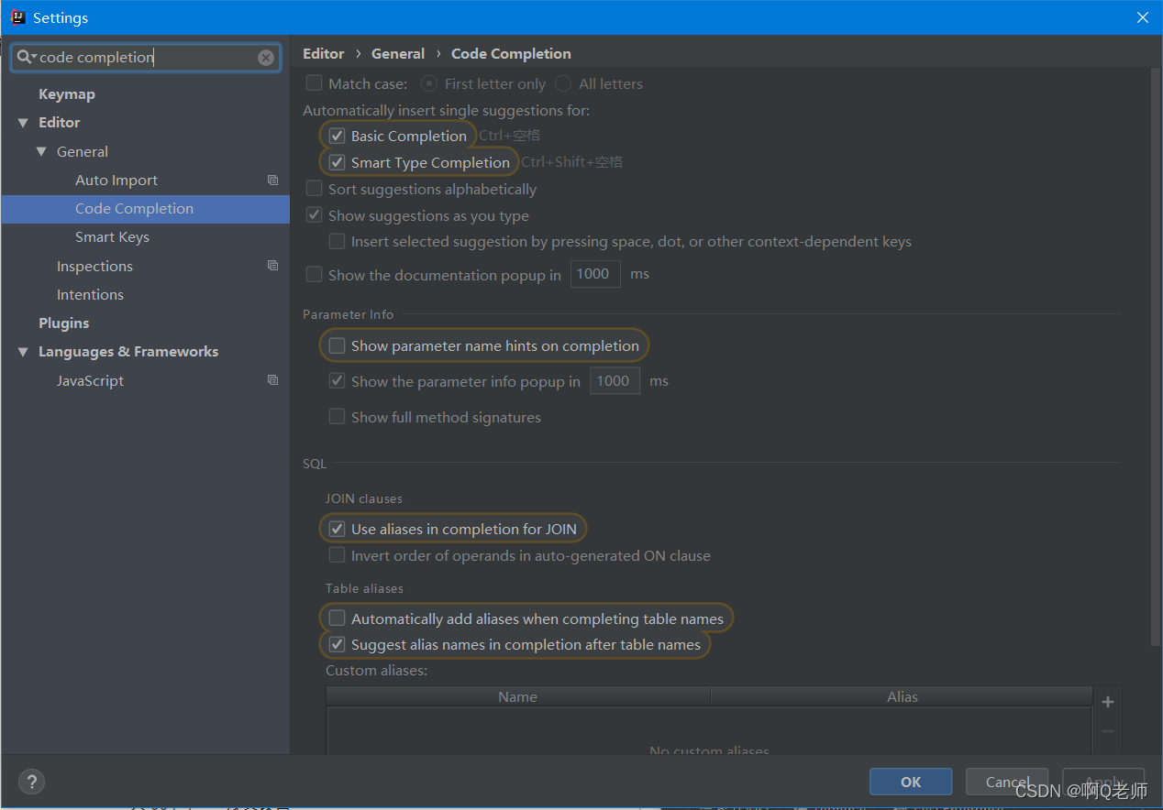Click the project-level icon beside Inspections

point(272,266)
